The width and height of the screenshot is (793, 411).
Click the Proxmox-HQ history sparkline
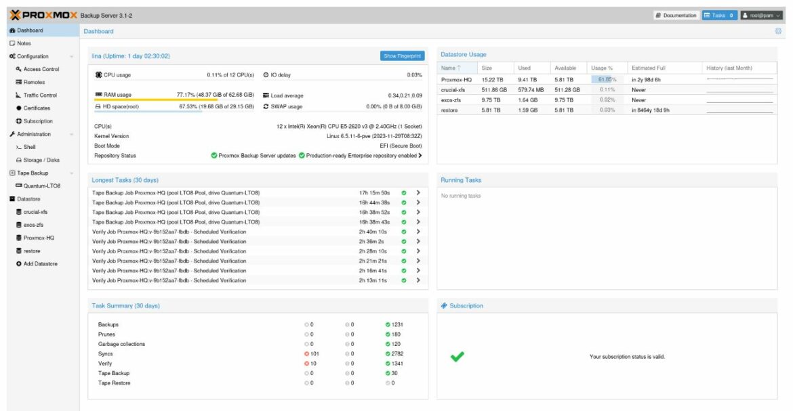pyautogui.click(x=739, y=80)
